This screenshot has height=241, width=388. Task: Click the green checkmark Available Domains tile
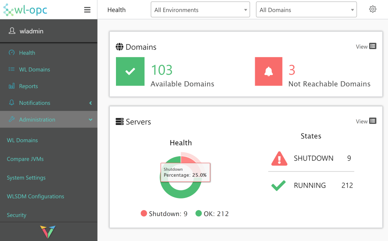click(x=130, y=71)
